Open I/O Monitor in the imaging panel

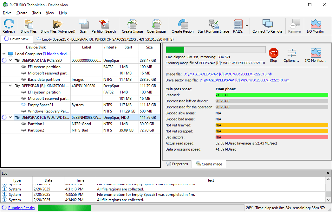[316, 55]
